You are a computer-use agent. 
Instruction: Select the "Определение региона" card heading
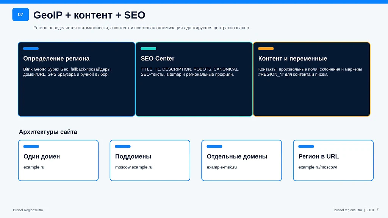tap(56, 59)
